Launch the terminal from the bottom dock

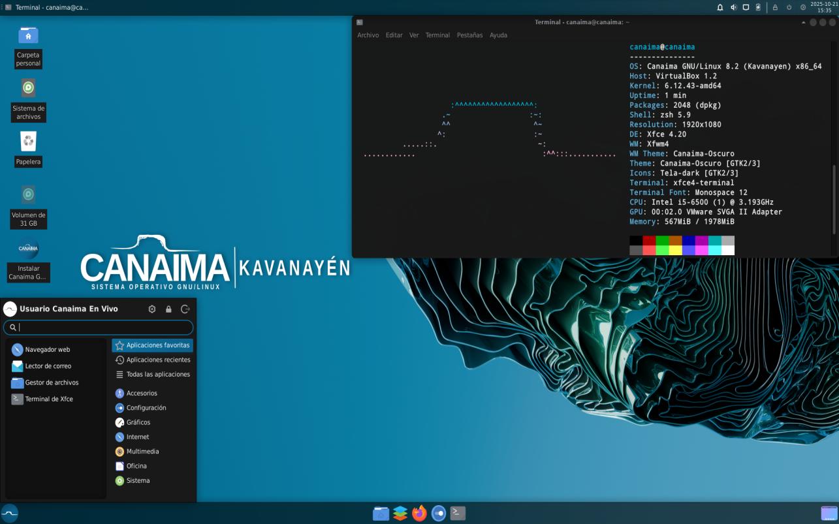[x=458, y=514]
